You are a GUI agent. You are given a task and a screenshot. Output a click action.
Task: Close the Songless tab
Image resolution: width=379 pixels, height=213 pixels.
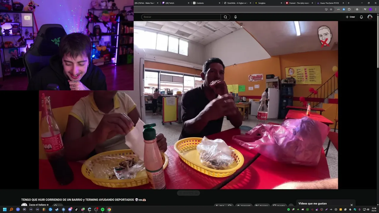[x=281, y=3]
